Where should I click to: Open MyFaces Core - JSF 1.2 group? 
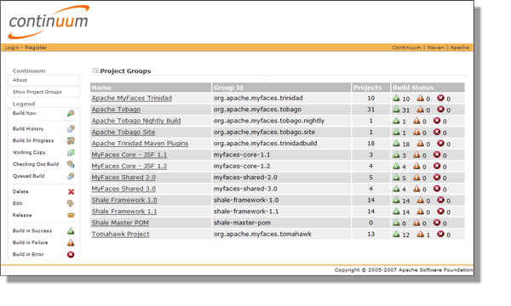tap(129, 166)
